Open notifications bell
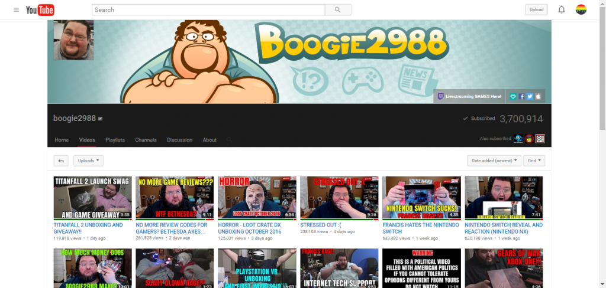Viewport: 606px width, 288px height. [x=562, y=10]
